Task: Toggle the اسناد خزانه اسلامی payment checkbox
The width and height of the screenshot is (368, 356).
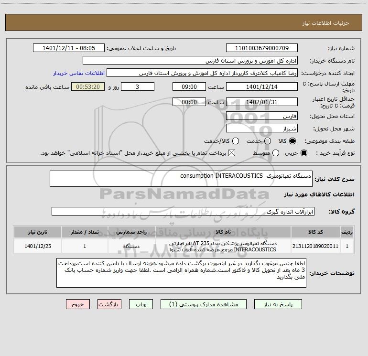Action: coord(232,153)
